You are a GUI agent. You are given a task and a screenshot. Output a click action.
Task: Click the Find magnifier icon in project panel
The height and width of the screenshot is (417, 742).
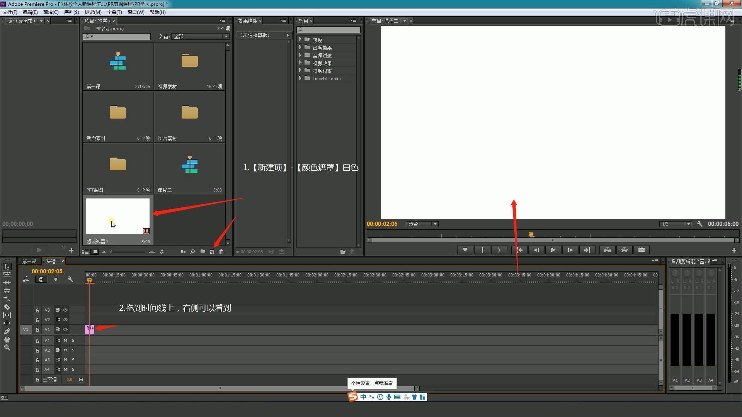pyautogui.click(x=192, y=252)
